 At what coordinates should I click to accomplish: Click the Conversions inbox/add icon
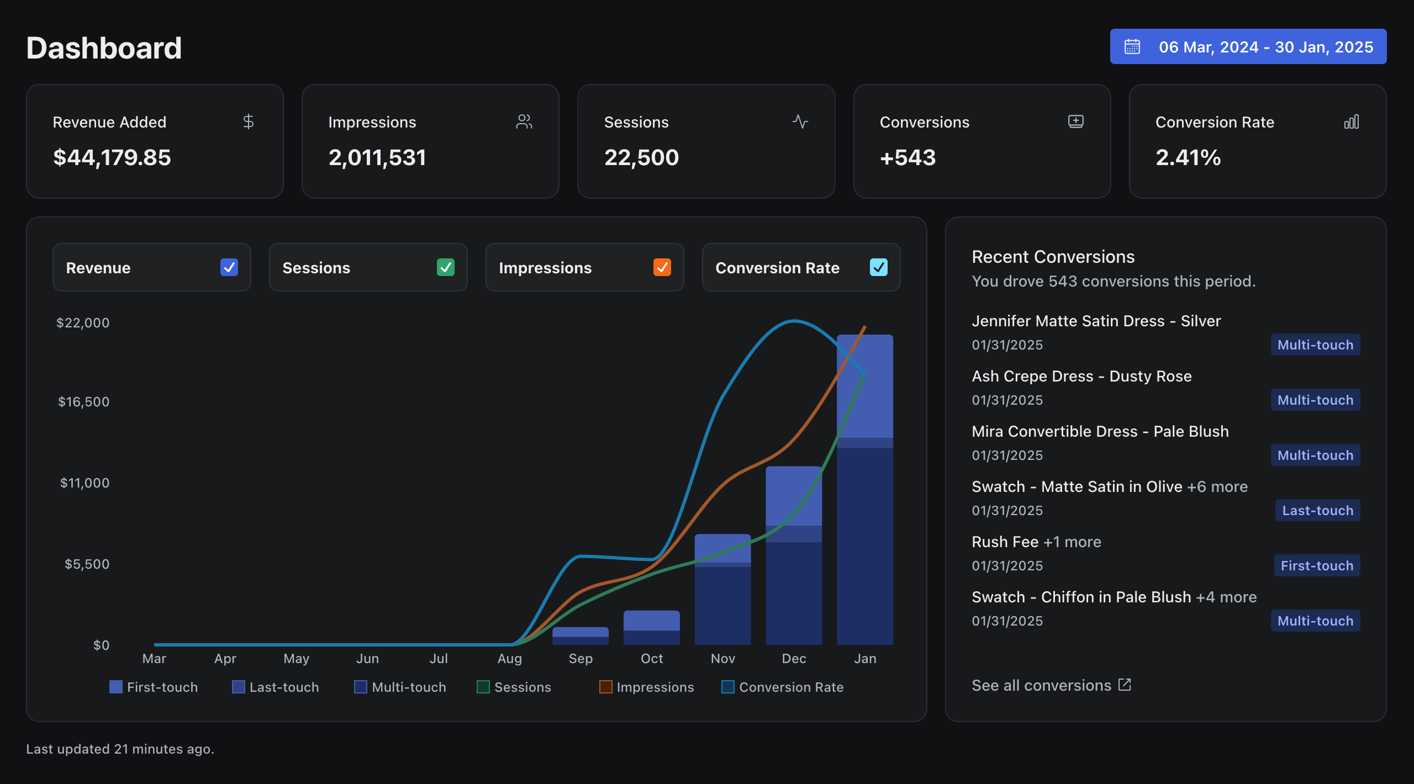(1075, 121)
